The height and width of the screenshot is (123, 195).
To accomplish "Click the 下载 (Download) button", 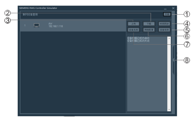I will click(x=149, y=24).
